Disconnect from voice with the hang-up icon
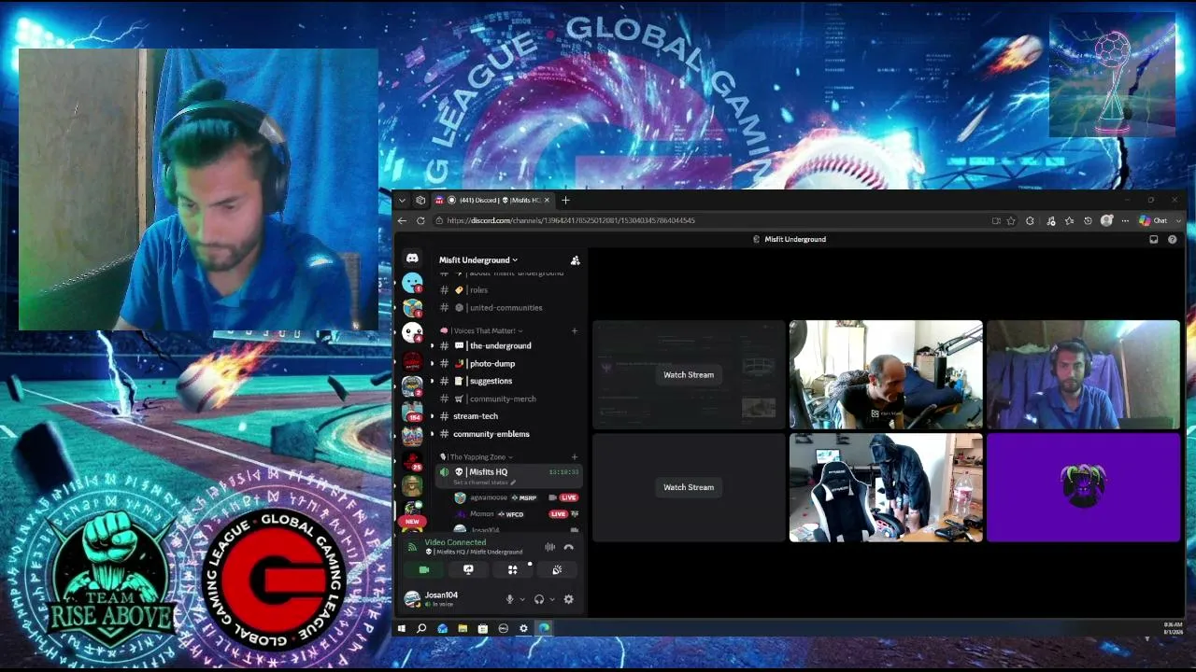This screenshot has height=672, width=1196. pyautogui.click(x=568, y=547)
